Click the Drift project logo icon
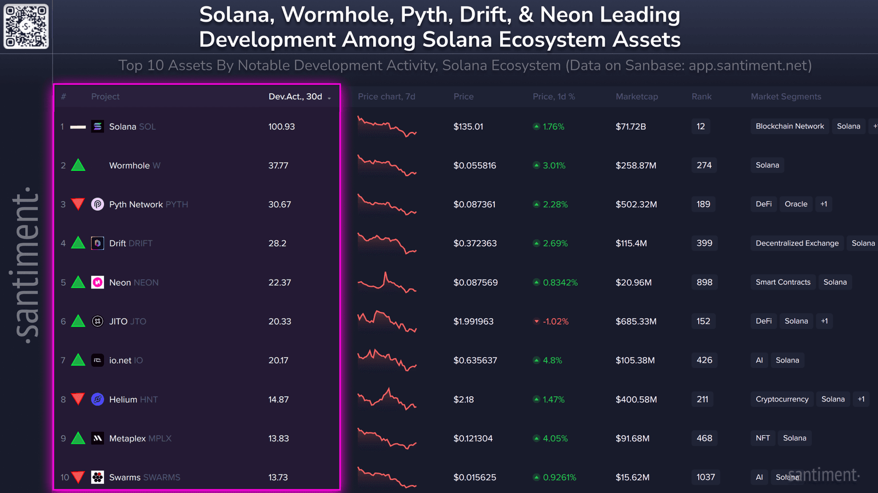The image size is (878, 493). [x=98, y=243]
